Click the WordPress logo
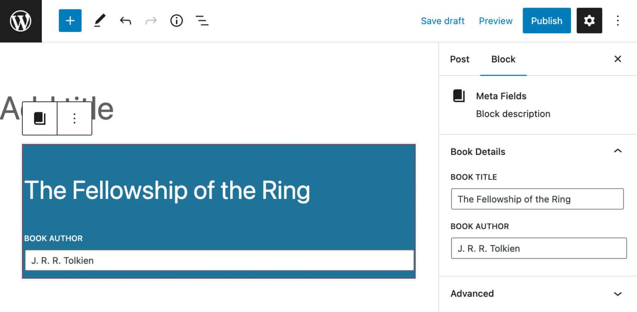This screenshot has width=637, height=312. [x=21, y=20]
